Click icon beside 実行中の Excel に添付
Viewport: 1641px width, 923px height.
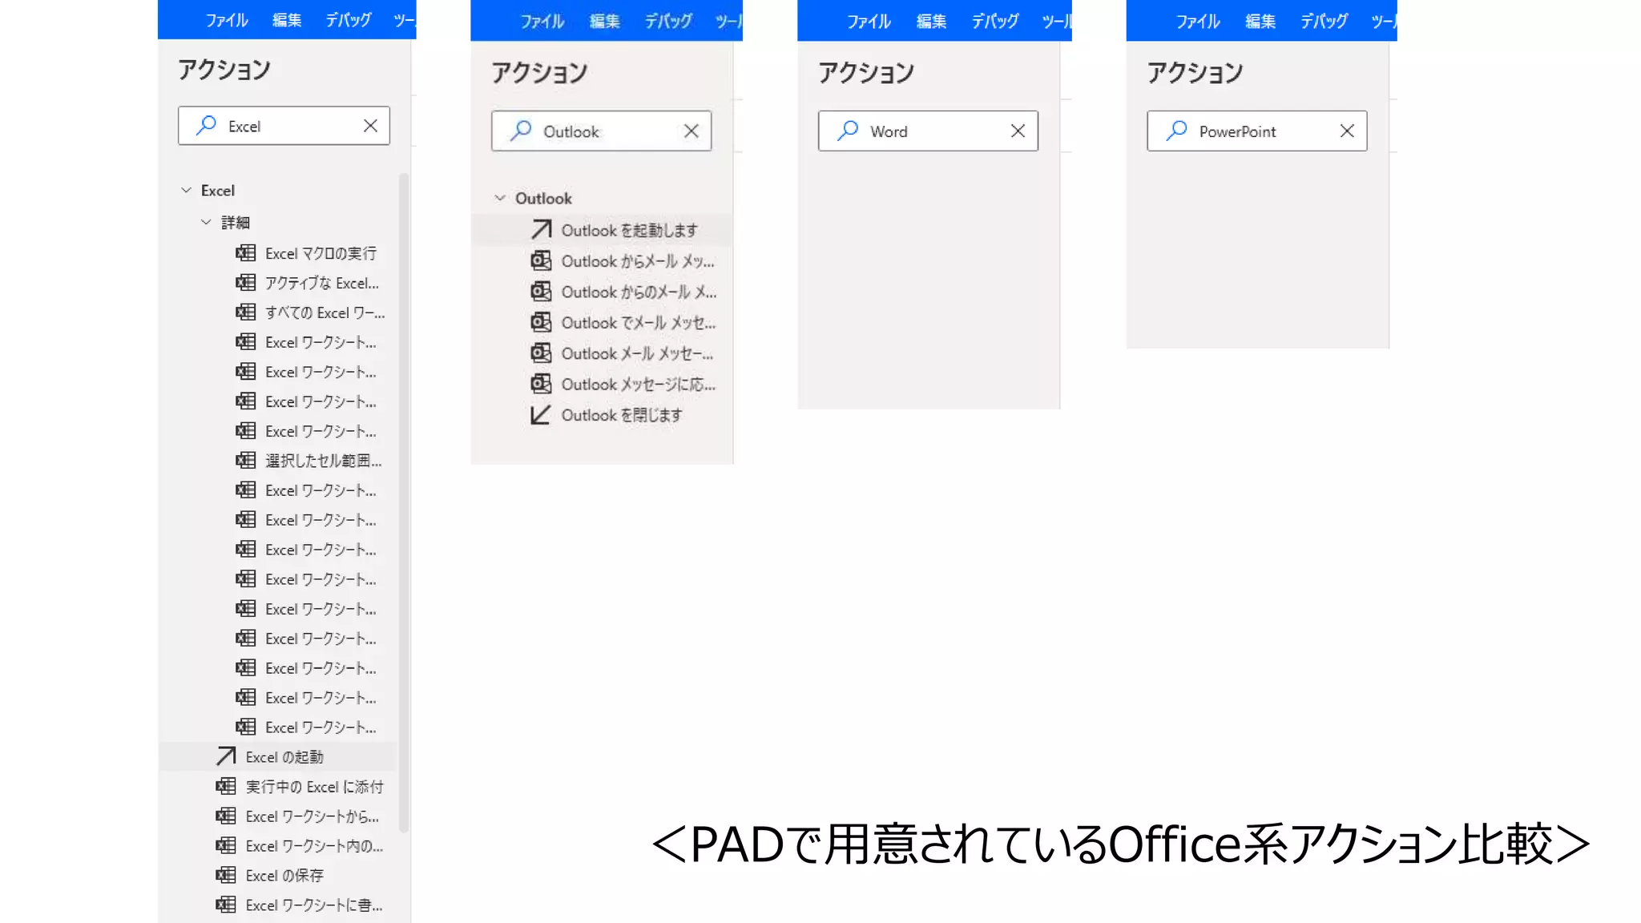click(x=226, y=787)
